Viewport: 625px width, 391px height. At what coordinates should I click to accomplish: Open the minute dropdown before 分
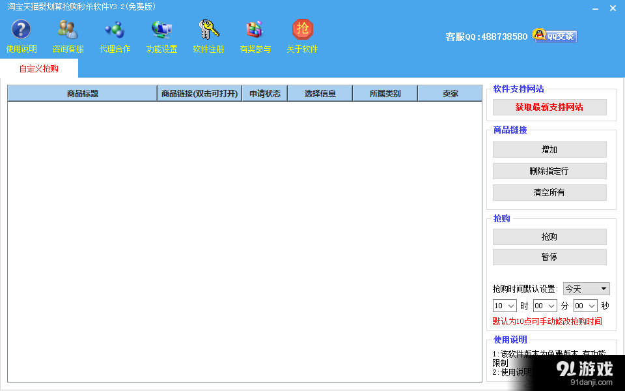tap(545, 306)
